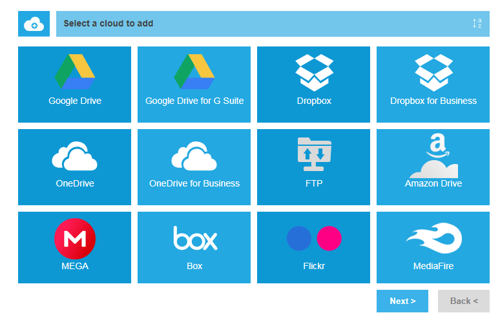Select the Google Drive cloud icon
500x324 pixels.
point(75,72)
